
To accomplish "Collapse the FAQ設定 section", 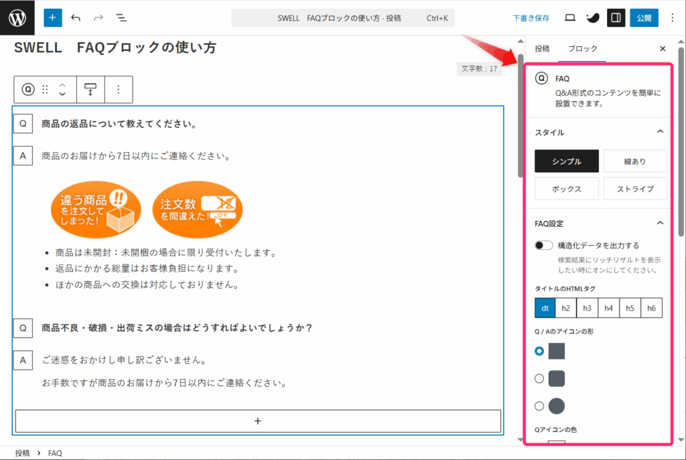I will 660,223.
